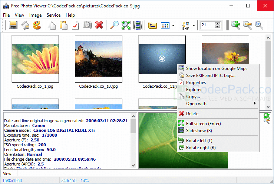Click the full screen green arrows icon

[x=126, y=25]
